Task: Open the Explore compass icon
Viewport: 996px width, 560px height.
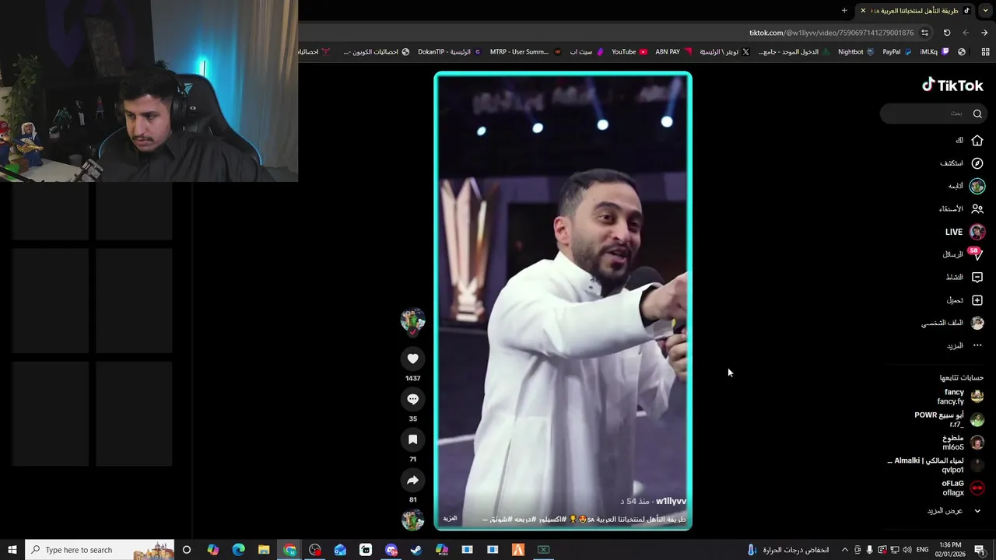Action: coord(977,163)
